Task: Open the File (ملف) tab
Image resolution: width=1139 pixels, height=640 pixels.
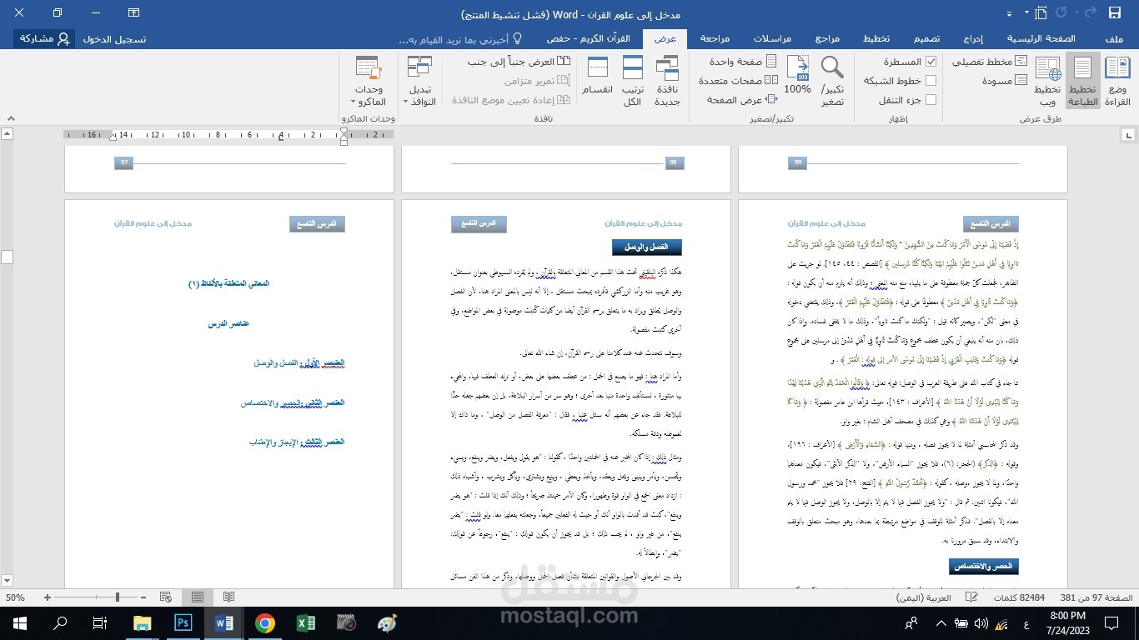Action: tap(1114, 39)
